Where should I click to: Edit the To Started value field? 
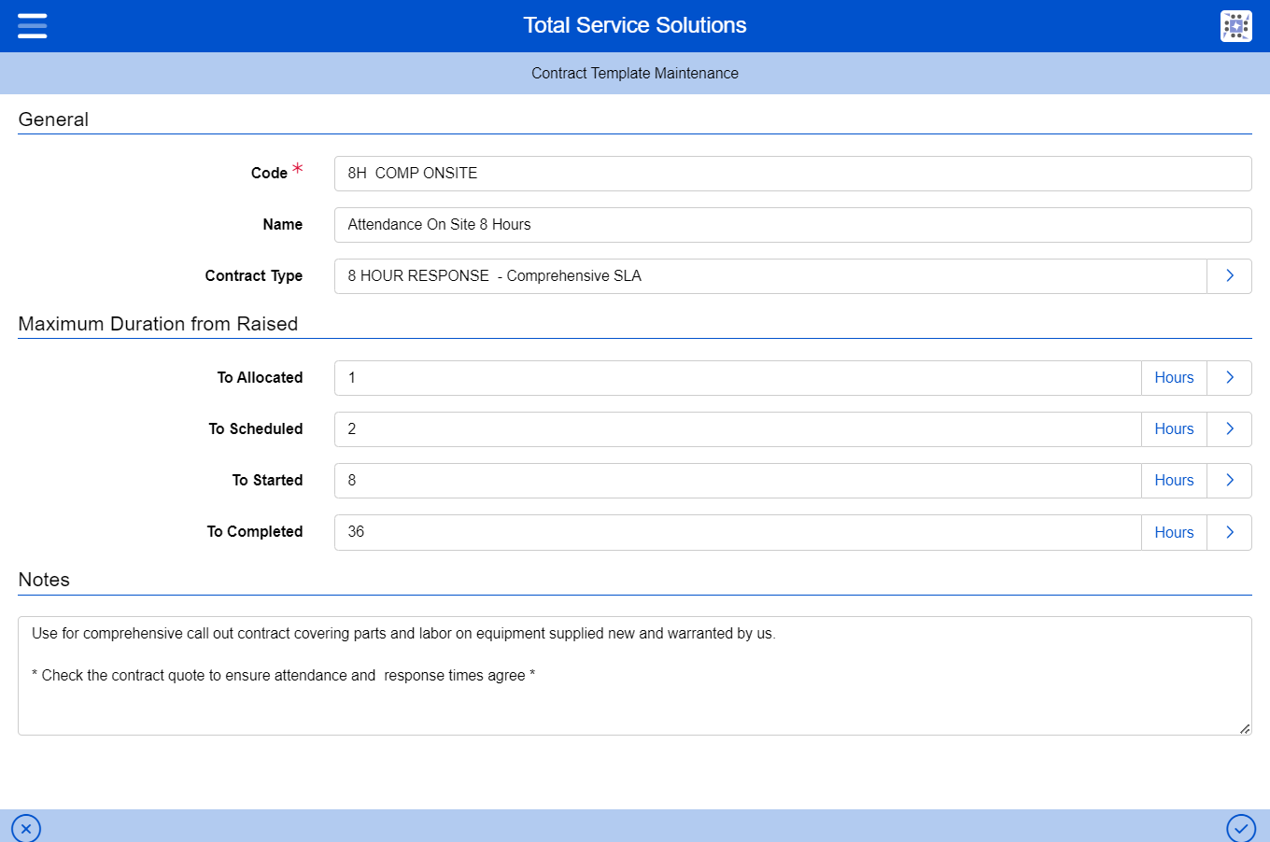click(x=738, y=481)
